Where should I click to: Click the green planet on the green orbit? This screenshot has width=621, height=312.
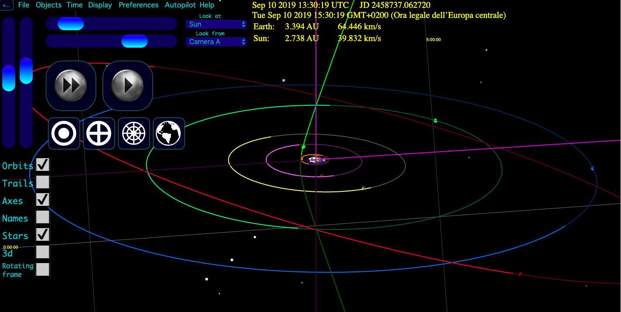(x=435, y=121)
